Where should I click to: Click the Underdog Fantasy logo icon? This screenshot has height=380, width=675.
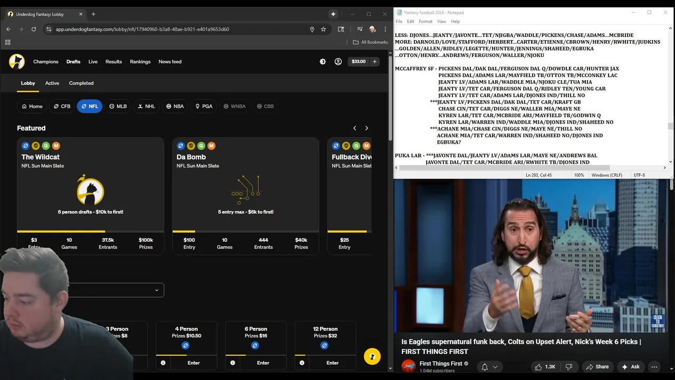[x=17, y=62]
